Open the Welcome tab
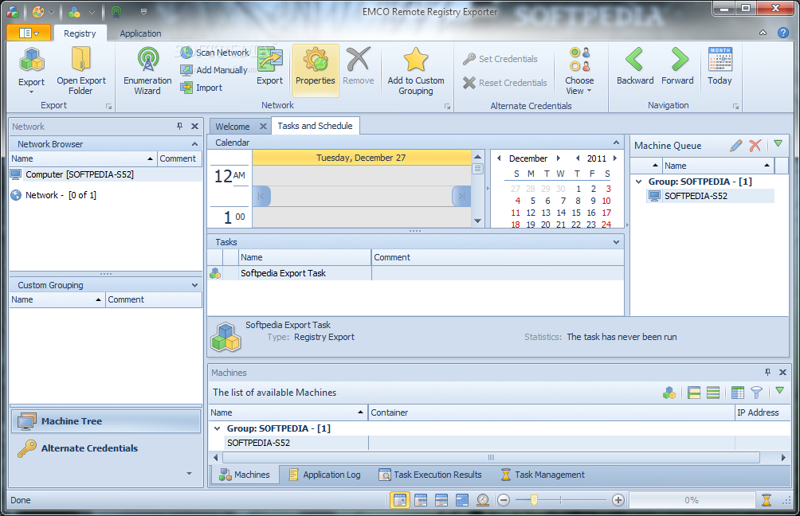The height and width of the screenshot is (516, 800). point(232,127)
